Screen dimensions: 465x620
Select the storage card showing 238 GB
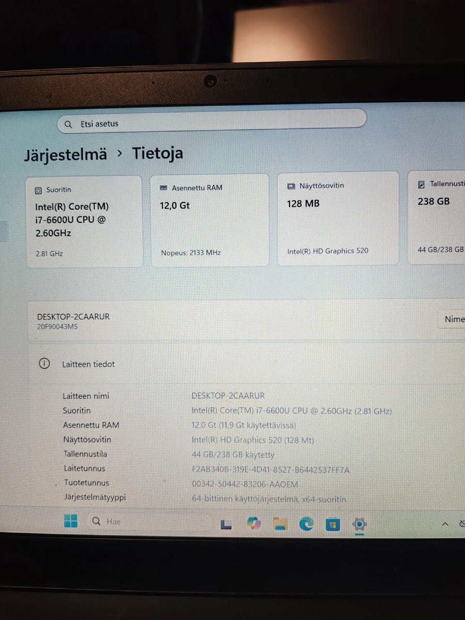pos(437,217)
